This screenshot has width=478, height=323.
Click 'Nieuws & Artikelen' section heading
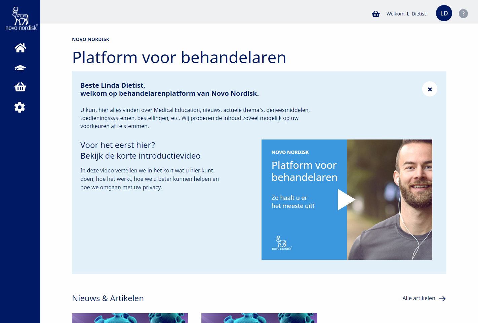tap(108, 298)
